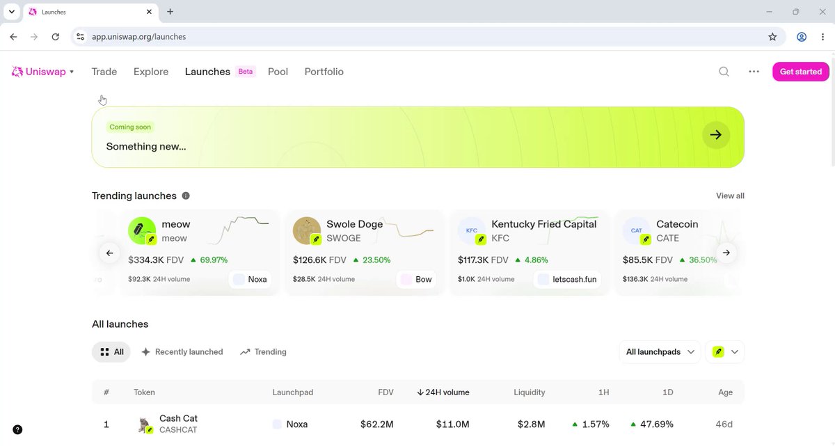Click the Swole Doge card title

(355, 224)
